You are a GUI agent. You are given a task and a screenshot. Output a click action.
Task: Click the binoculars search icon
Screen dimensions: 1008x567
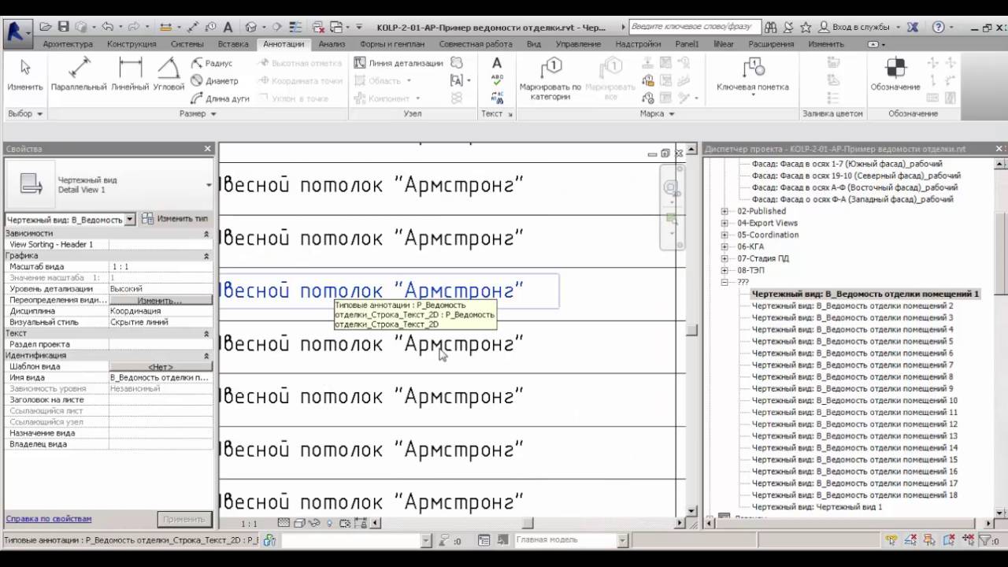tap(770, 27)
